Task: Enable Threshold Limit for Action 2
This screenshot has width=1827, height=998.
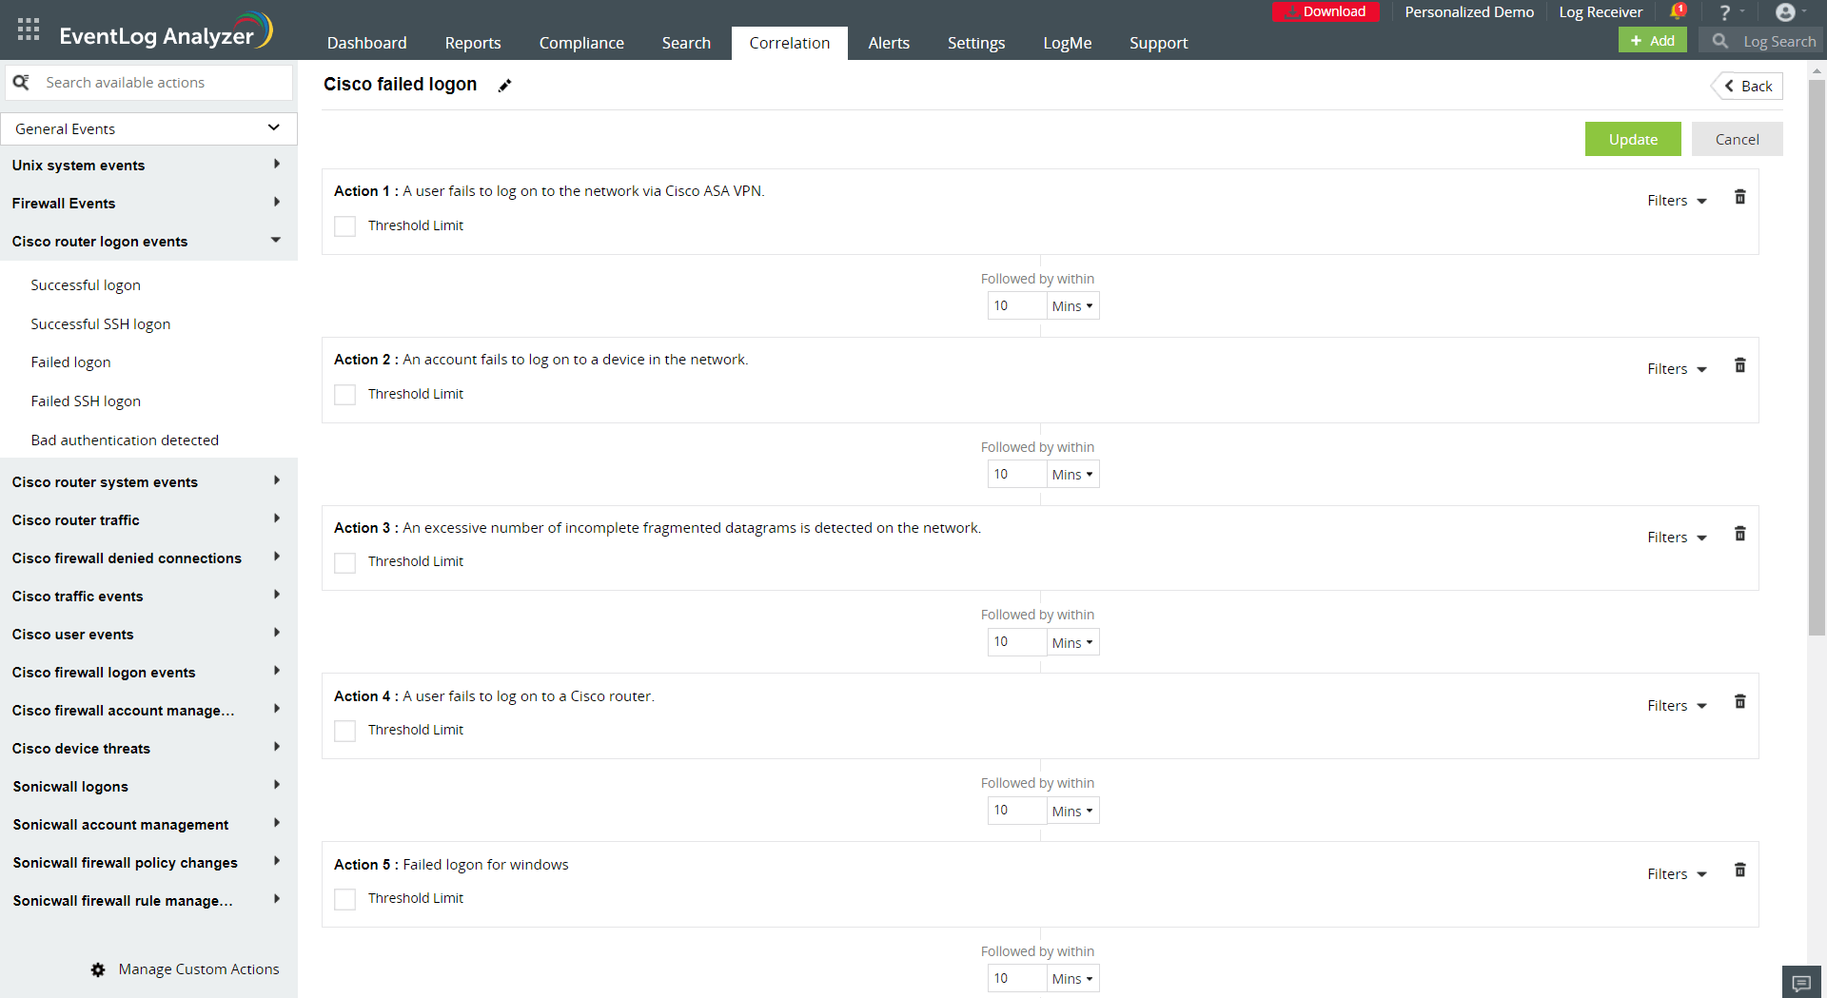Action: tap(344, 394)
